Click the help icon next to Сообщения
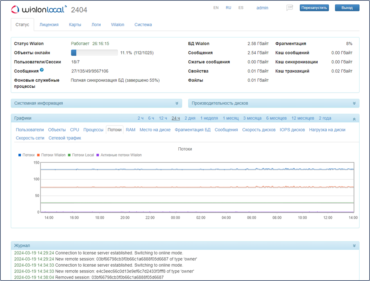370x281 pixels. pyautogui.click(x=42, y=70)
